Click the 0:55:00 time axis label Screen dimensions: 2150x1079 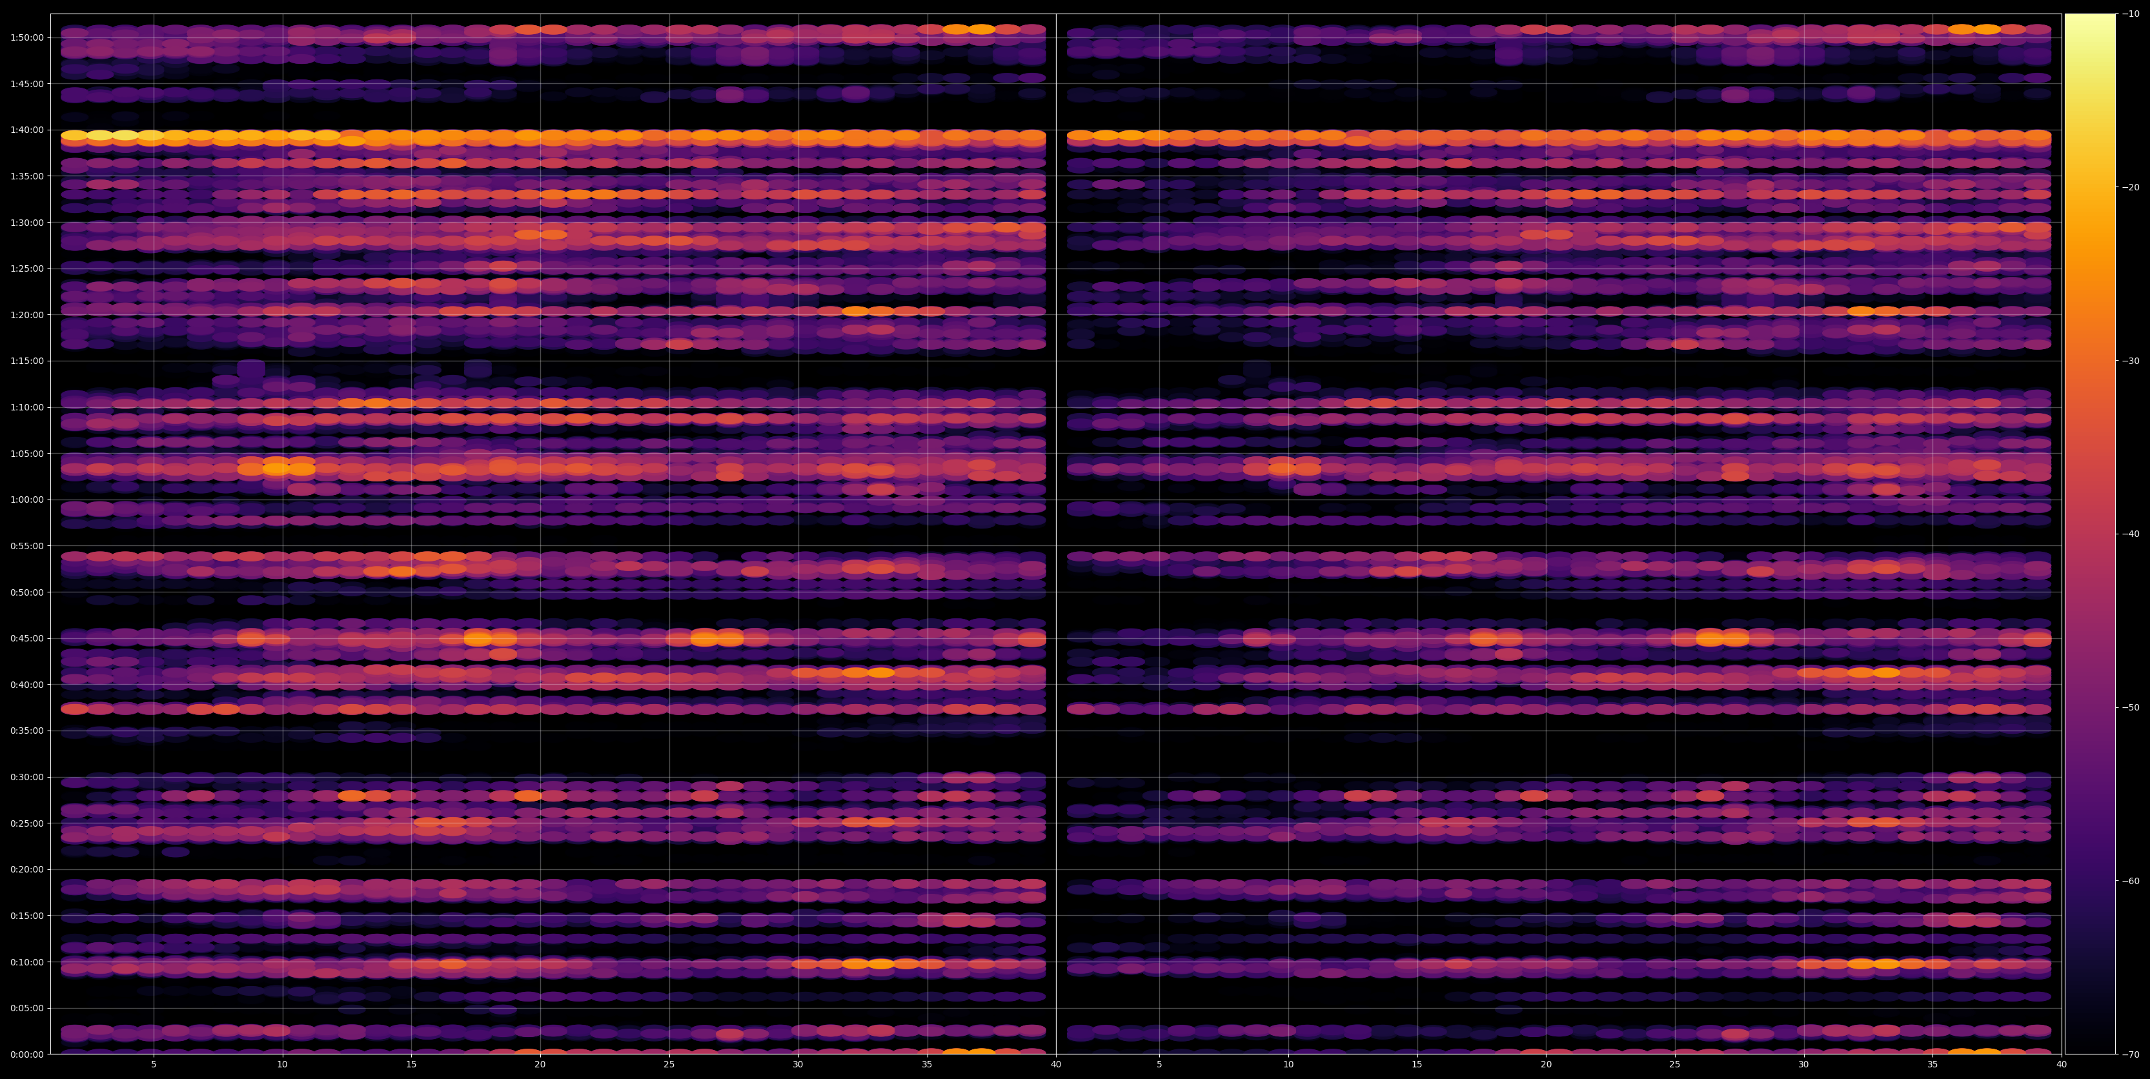tap(28, 546)
